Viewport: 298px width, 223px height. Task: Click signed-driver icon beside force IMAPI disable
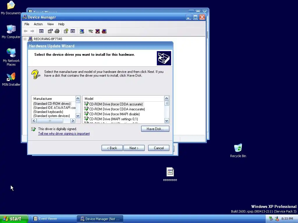pyautogui.click(x=86, y=114)
